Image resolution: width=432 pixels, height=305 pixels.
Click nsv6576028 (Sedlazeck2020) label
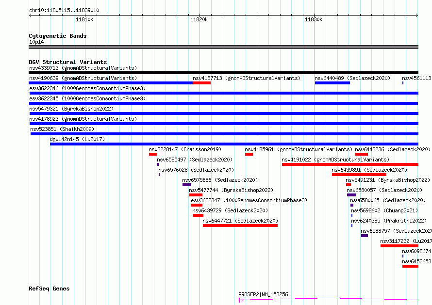[196, 170]
